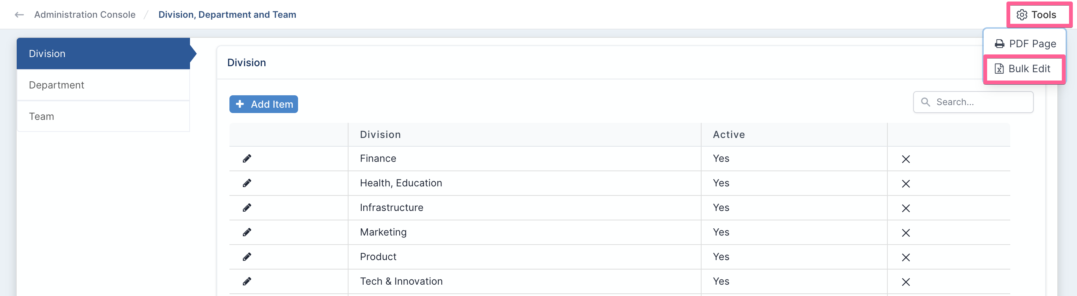Focus the Search input field
Screen dimensions: 1077x296
(973, 102)
